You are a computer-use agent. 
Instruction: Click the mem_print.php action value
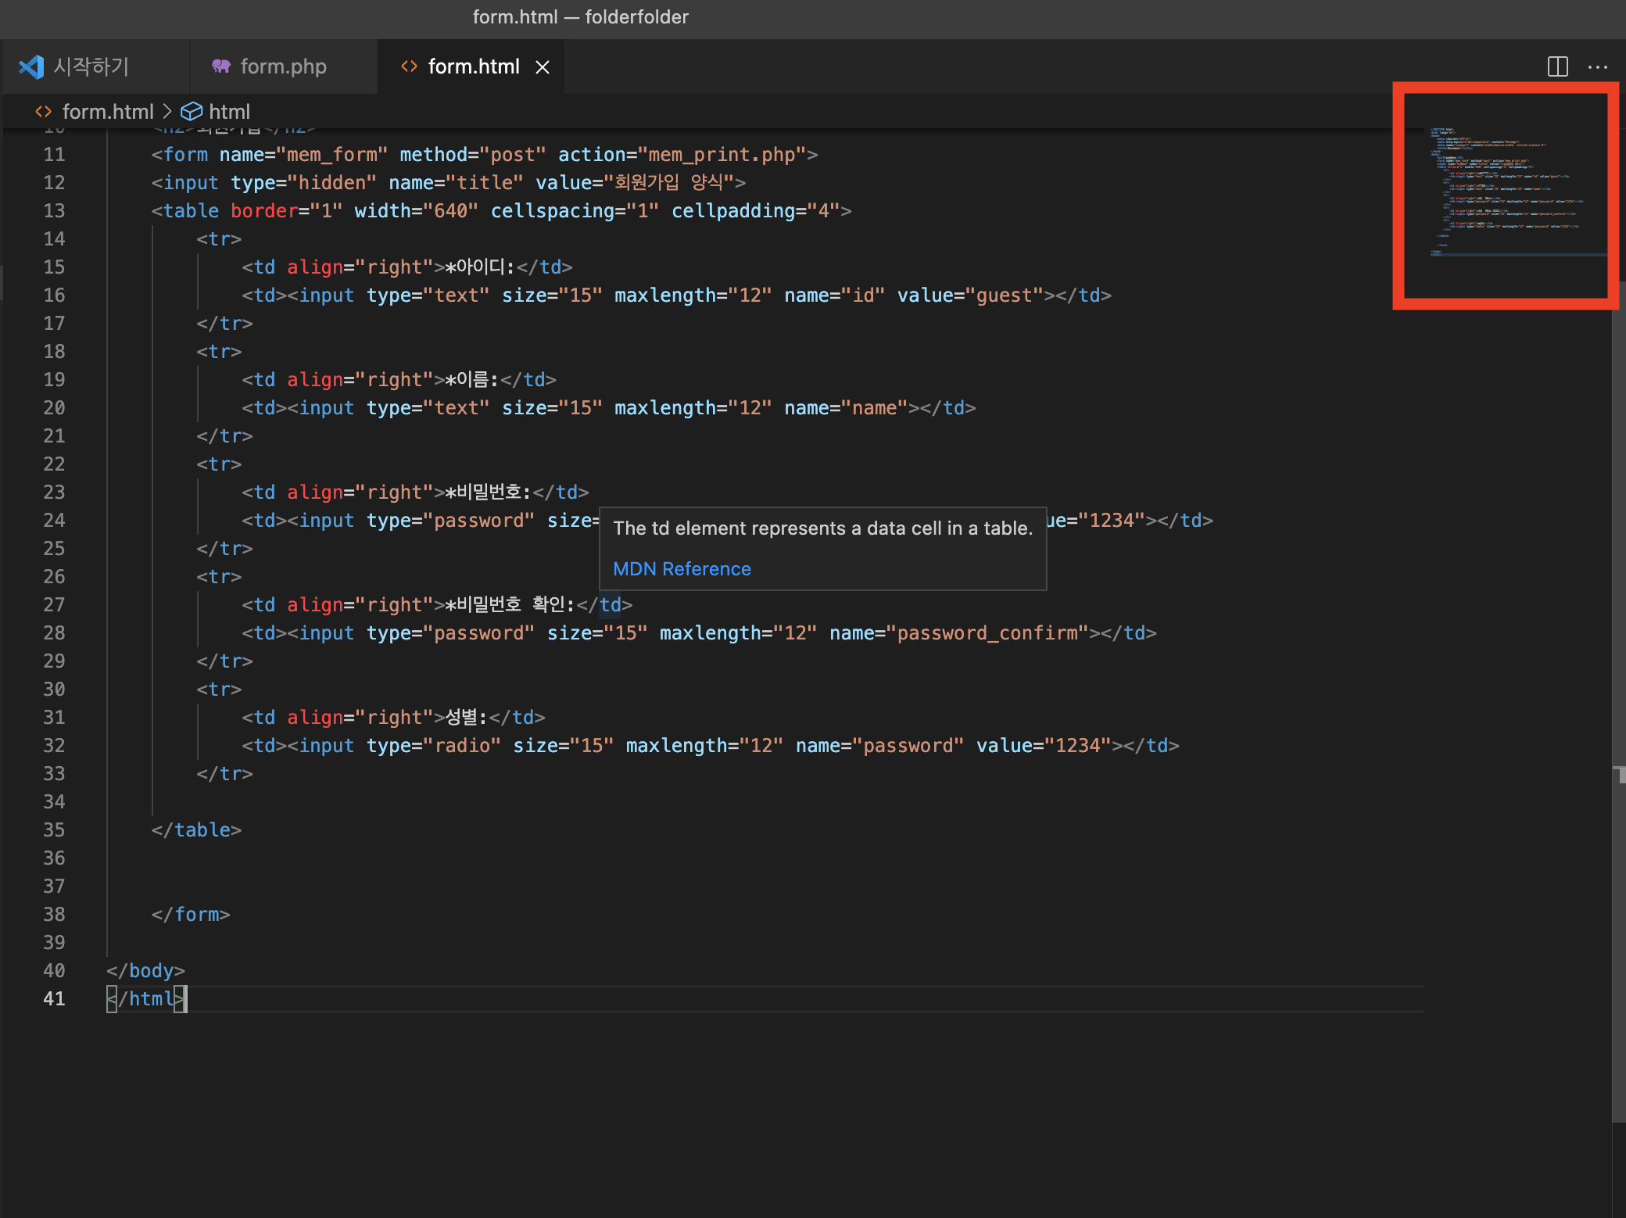[722, 154]
